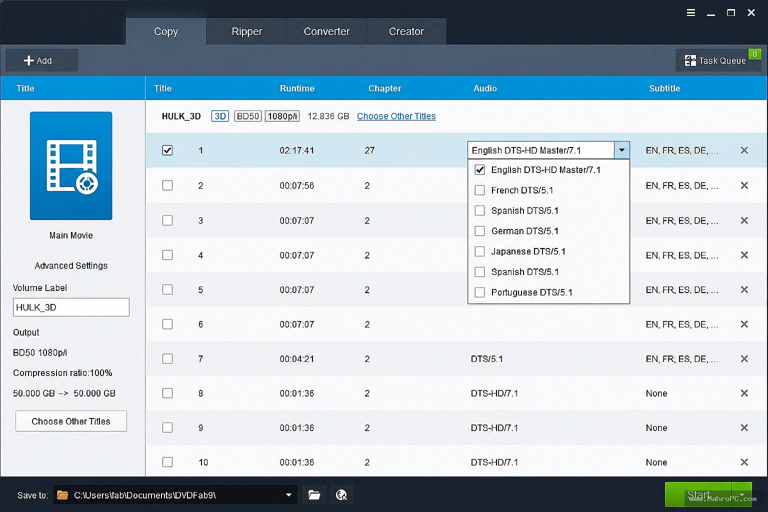Uncheck English DTS-HD Master/7.1 audio option

coord(479,169)
